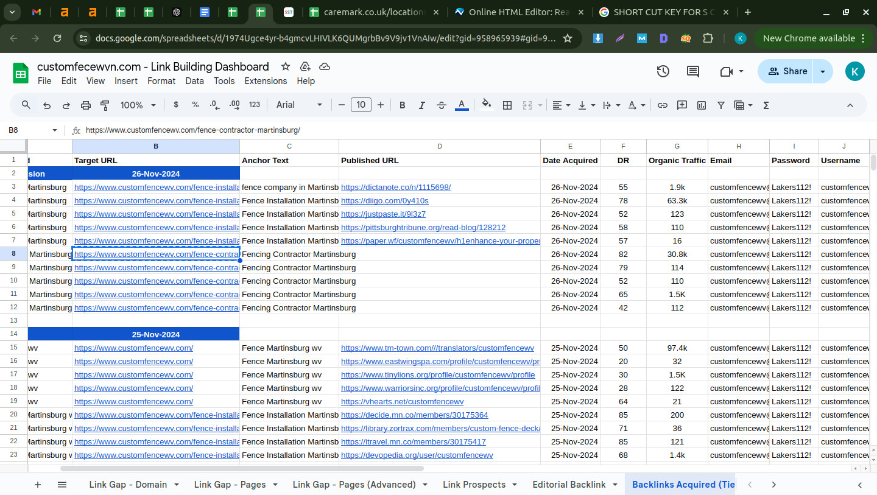Apply currency format with dollar icon
The width and height of the screenshot is (877, 495).
tap(176, 105)
